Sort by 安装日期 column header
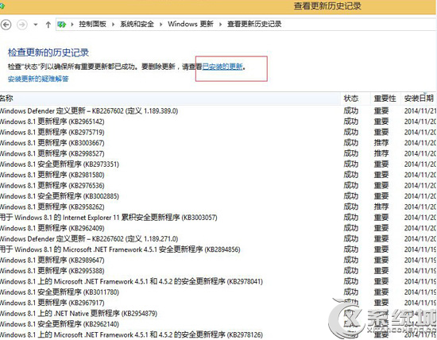Viewport: 437px width, 340px height. [x=419, y=99]
